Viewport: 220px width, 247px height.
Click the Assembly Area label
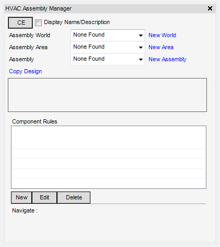click(x=28, y=47)
